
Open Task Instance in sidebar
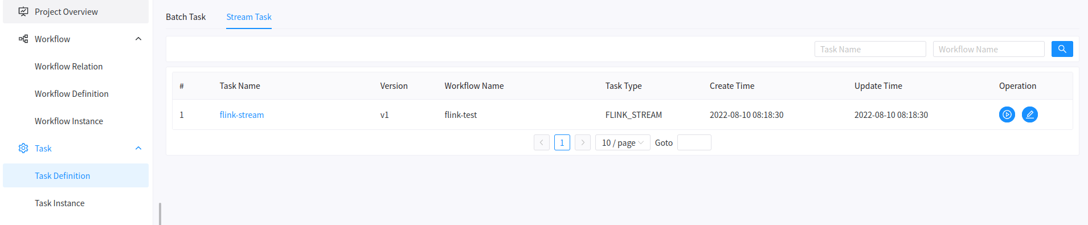pyautogui.click(x=60, y=203)
